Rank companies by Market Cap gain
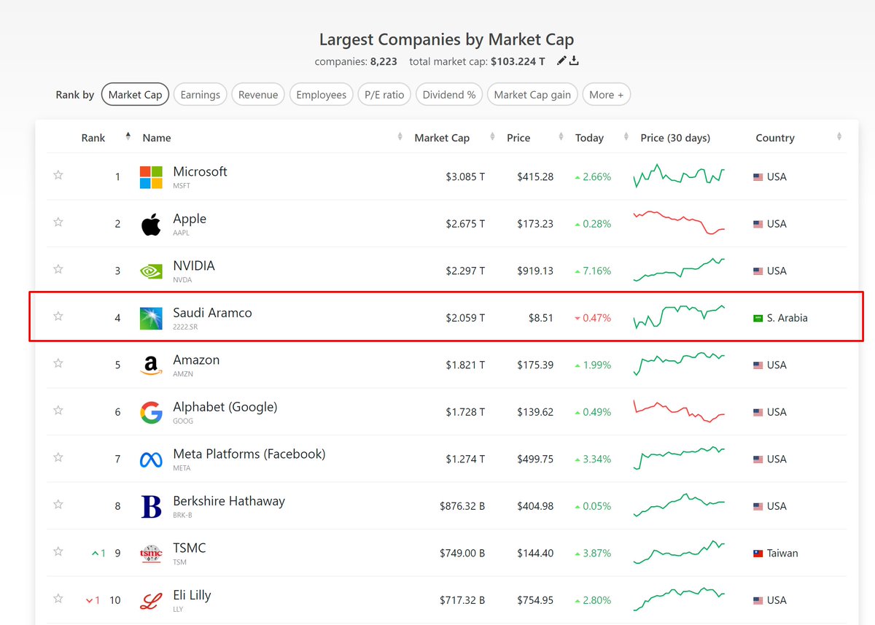This screenshot has height=625, width=875. [x=532, y=95]
